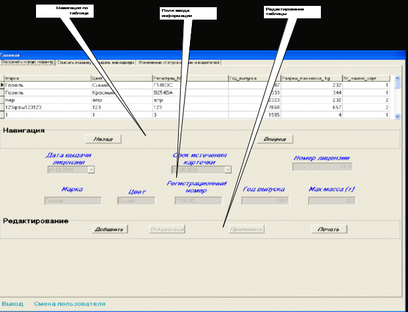The height and width of the screenshot is (312, 408).
Task: Click the Цвет column header
Action: (x=122, y=78)
